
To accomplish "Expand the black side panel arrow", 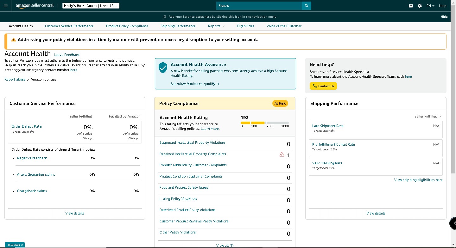I will 453,223.
